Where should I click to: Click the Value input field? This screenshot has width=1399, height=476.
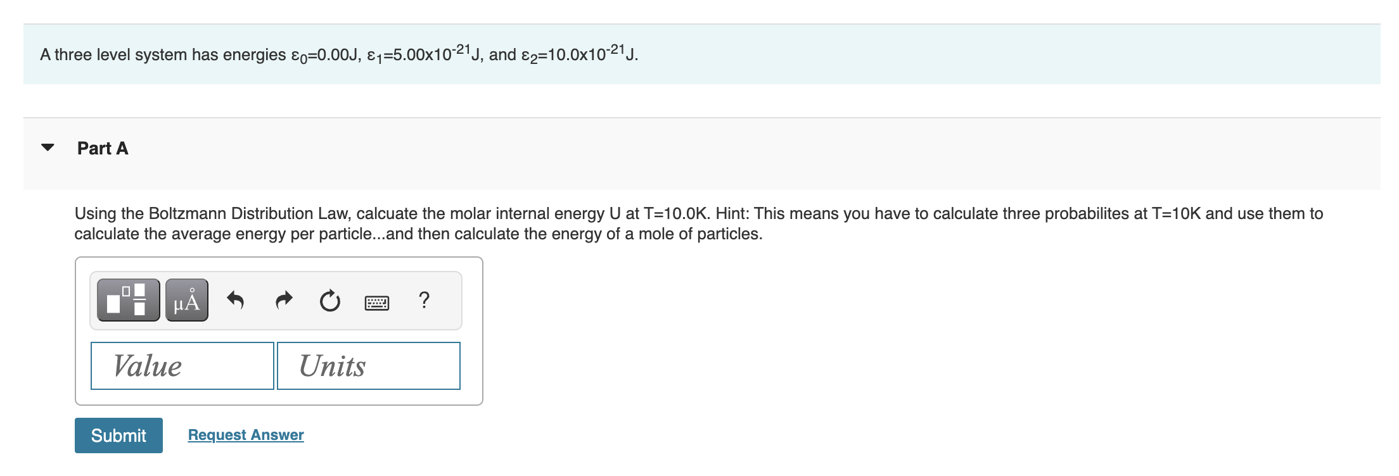[182, 365]
